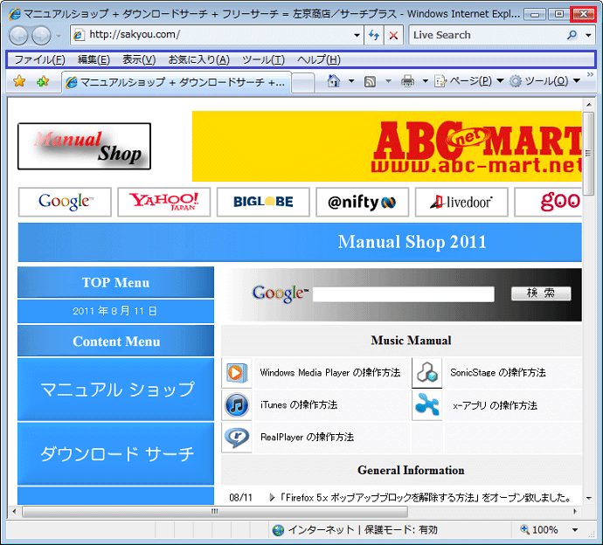Click in the Google search text field

(x=404, y=294)
